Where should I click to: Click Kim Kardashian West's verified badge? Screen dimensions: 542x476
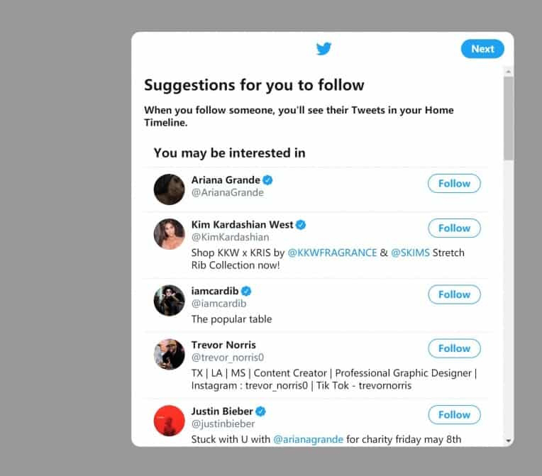pos(301,225)
